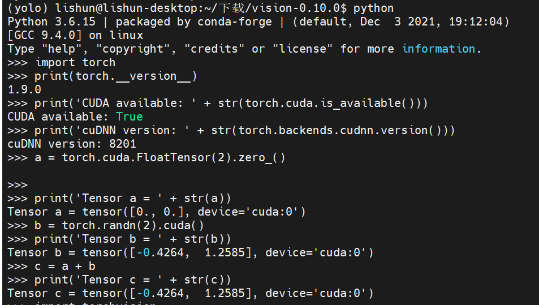The height and width of the screenshot is (305, 539).
Task: Click the "python" command at the shell prompt
Action: coord(373,8)
